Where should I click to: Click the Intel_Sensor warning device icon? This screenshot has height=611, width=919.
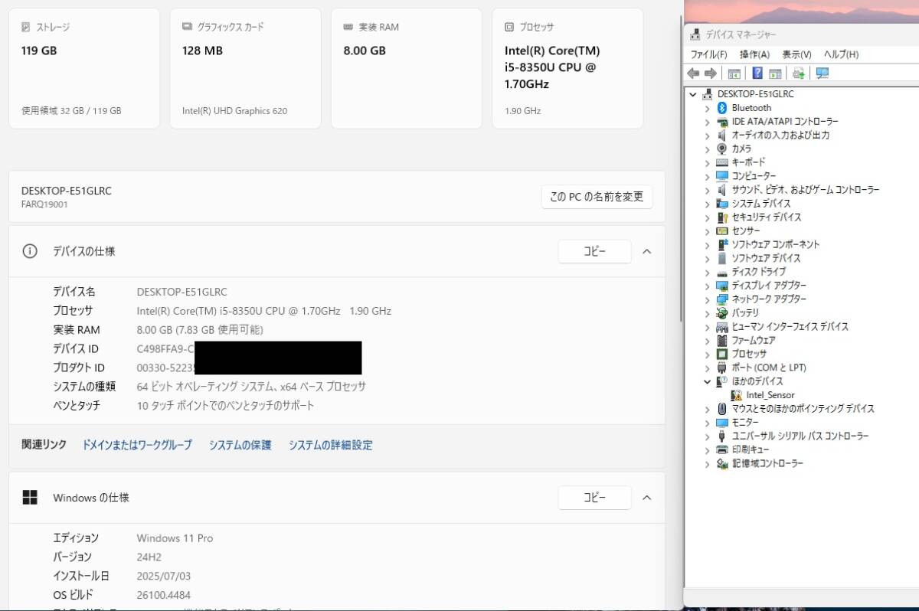(737, 395)
